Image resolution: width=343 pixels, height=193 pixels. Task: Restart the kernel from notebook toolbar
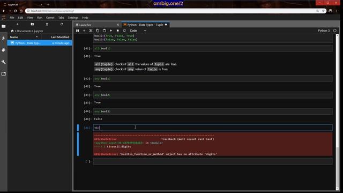124,31
